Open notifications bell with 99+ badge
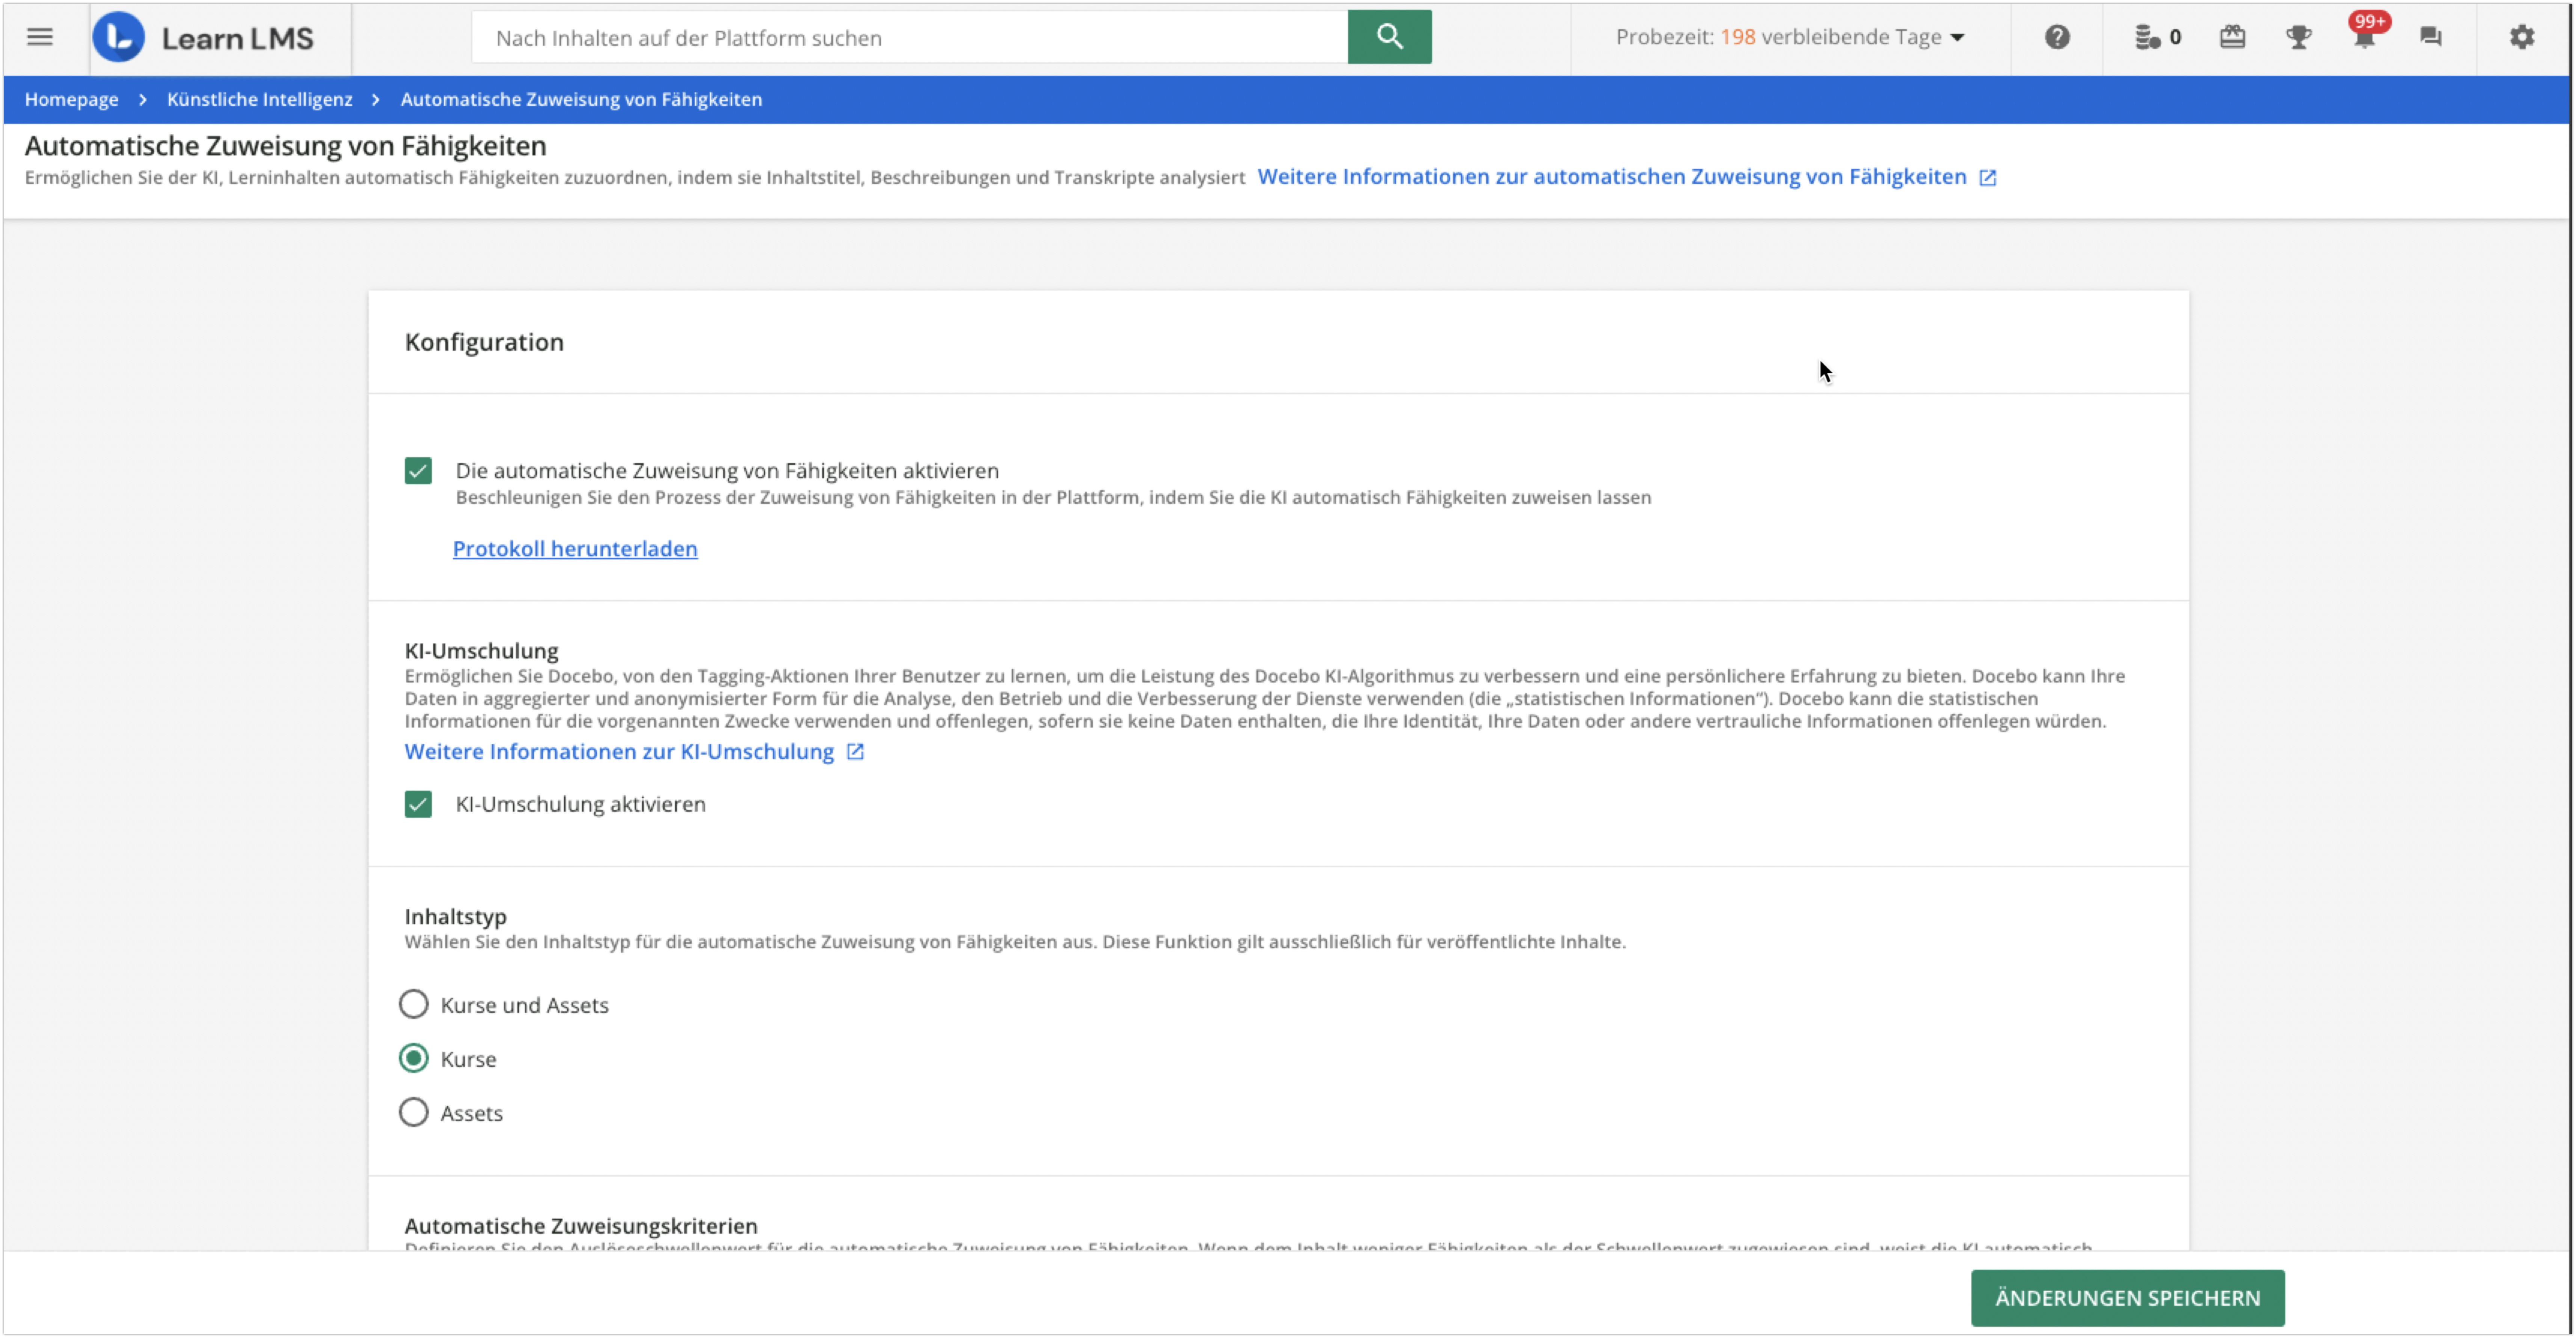Image resolution: width=2576 pixels, height=1338 pixels. pyautogui.click(x=2365, y=35)
